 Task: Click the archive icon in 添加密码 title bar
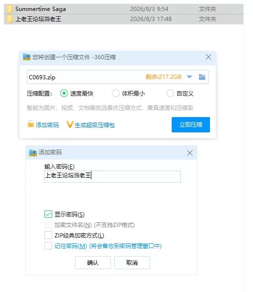33,153
